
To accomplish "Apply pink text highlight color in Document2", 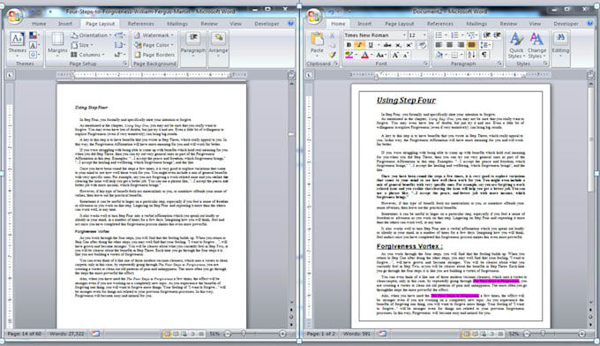I will [x=349, y=55].
